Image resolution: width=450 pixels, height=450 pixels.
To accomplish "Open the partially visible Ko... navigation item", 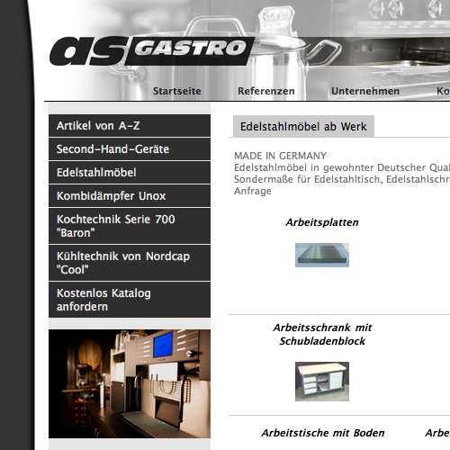I will 443,91.
